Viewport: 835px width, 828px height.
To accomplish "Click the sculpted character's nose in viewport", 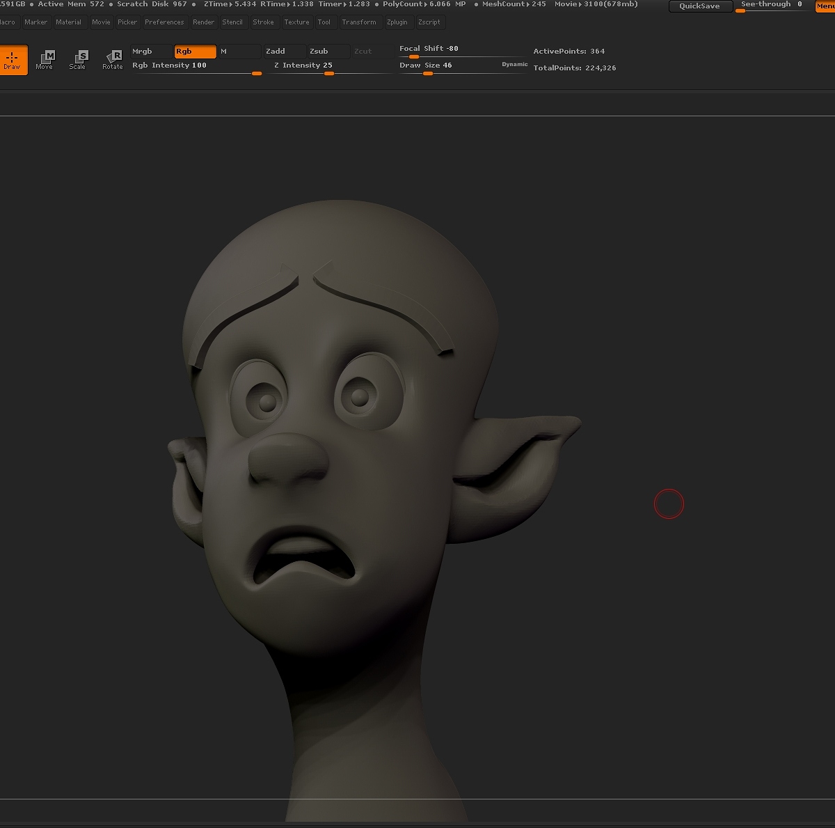I will point(289,458).
